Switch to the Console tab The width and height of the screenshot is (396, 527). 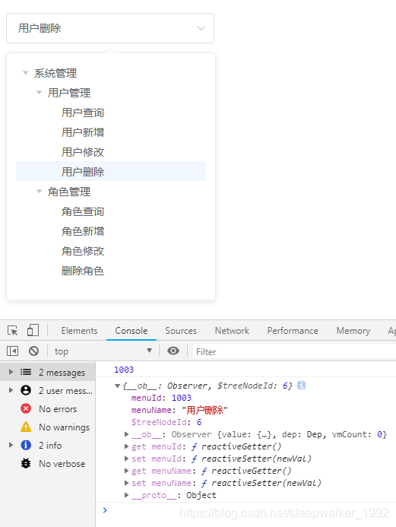(x=131, y=331)
